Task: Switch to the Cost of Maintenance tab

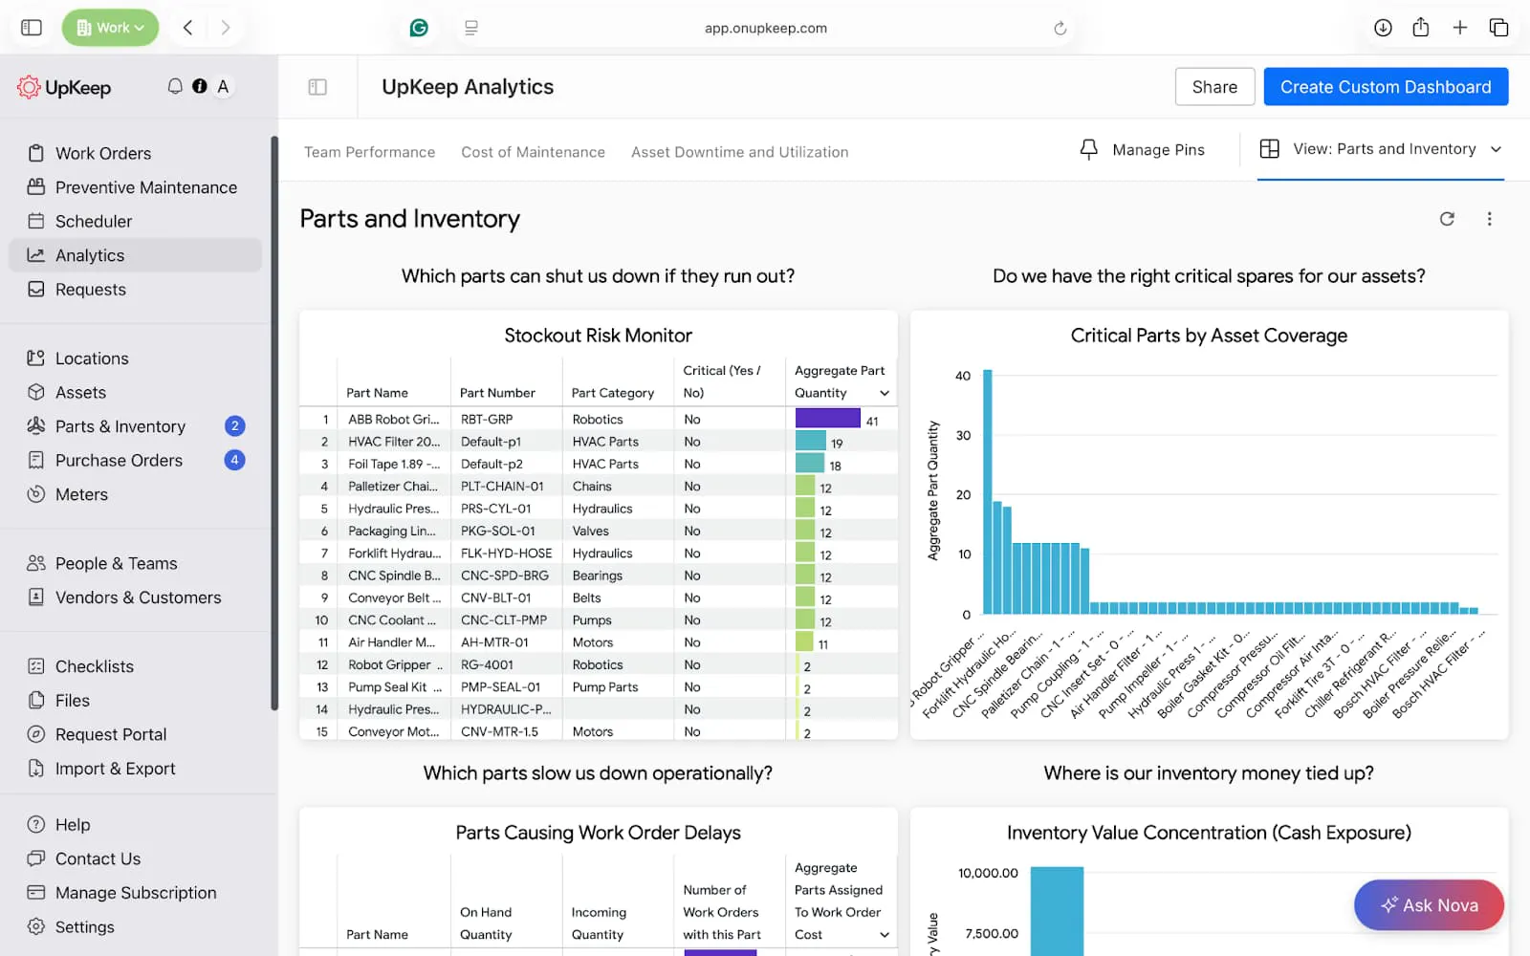Action: [533, 152]
